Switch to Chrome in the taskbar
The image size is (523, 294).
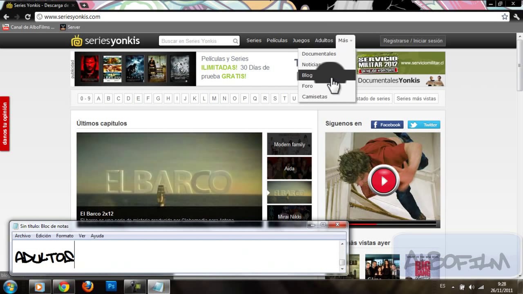tap(63, 287)
